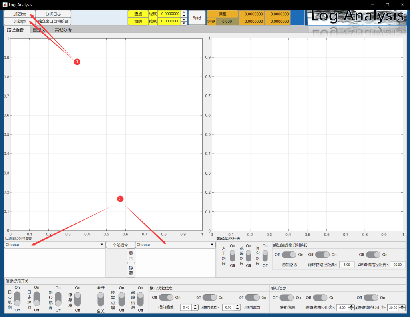The width and height of the screenshot is (410, 317).
Task: Click the Log_Analysis app icon in title bar
Action: (x=4, y=4)
